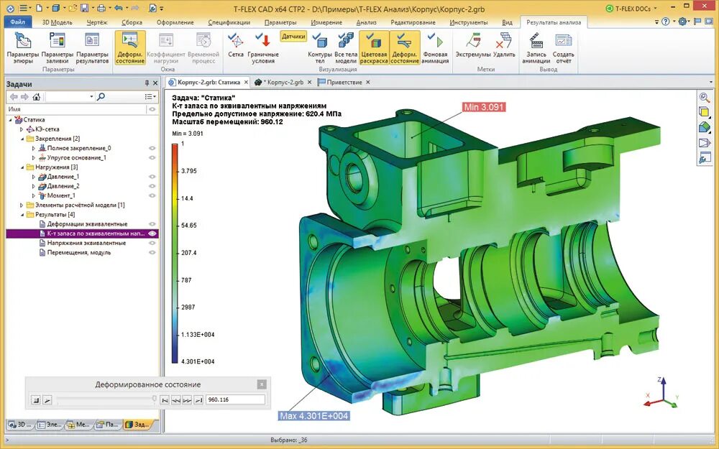719x449 pixels.
Task: Open the Измерение ribbon tab
Action: point(326,22)
